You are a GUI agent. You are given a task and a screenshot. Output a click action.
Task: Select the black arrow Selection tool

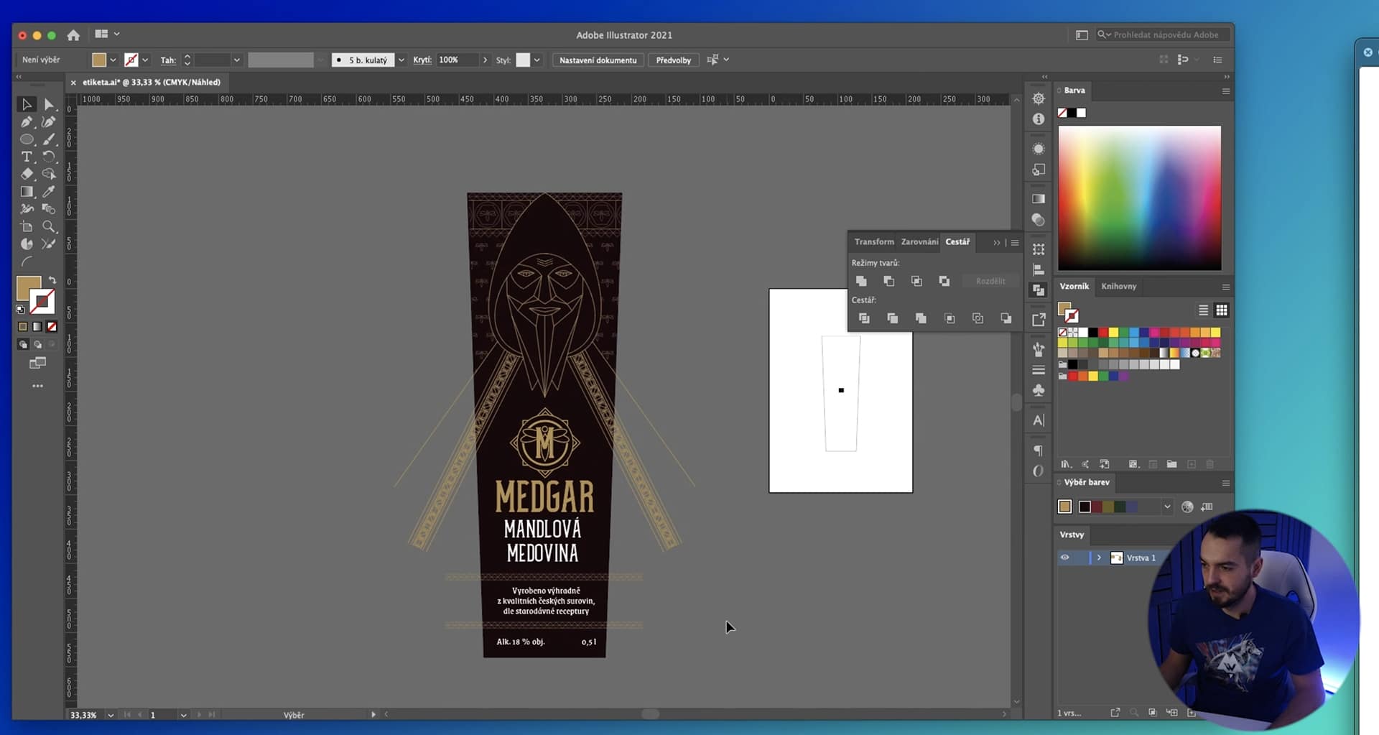(x=27, y=105)
